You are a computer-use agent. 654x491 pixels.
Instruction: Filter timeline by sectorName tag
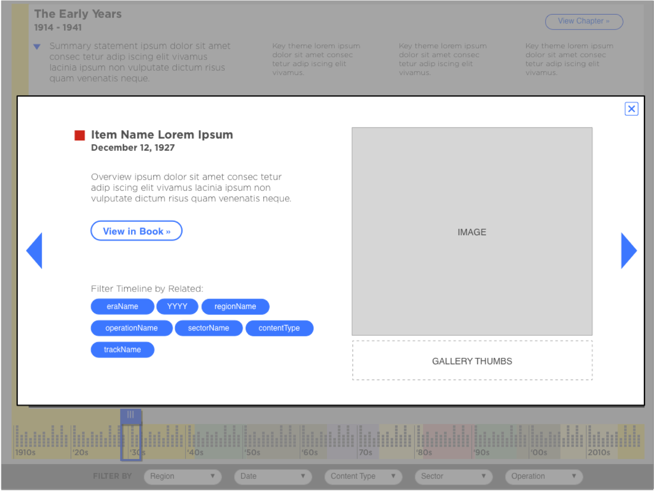pyautogui.click(x=208, y=328)
